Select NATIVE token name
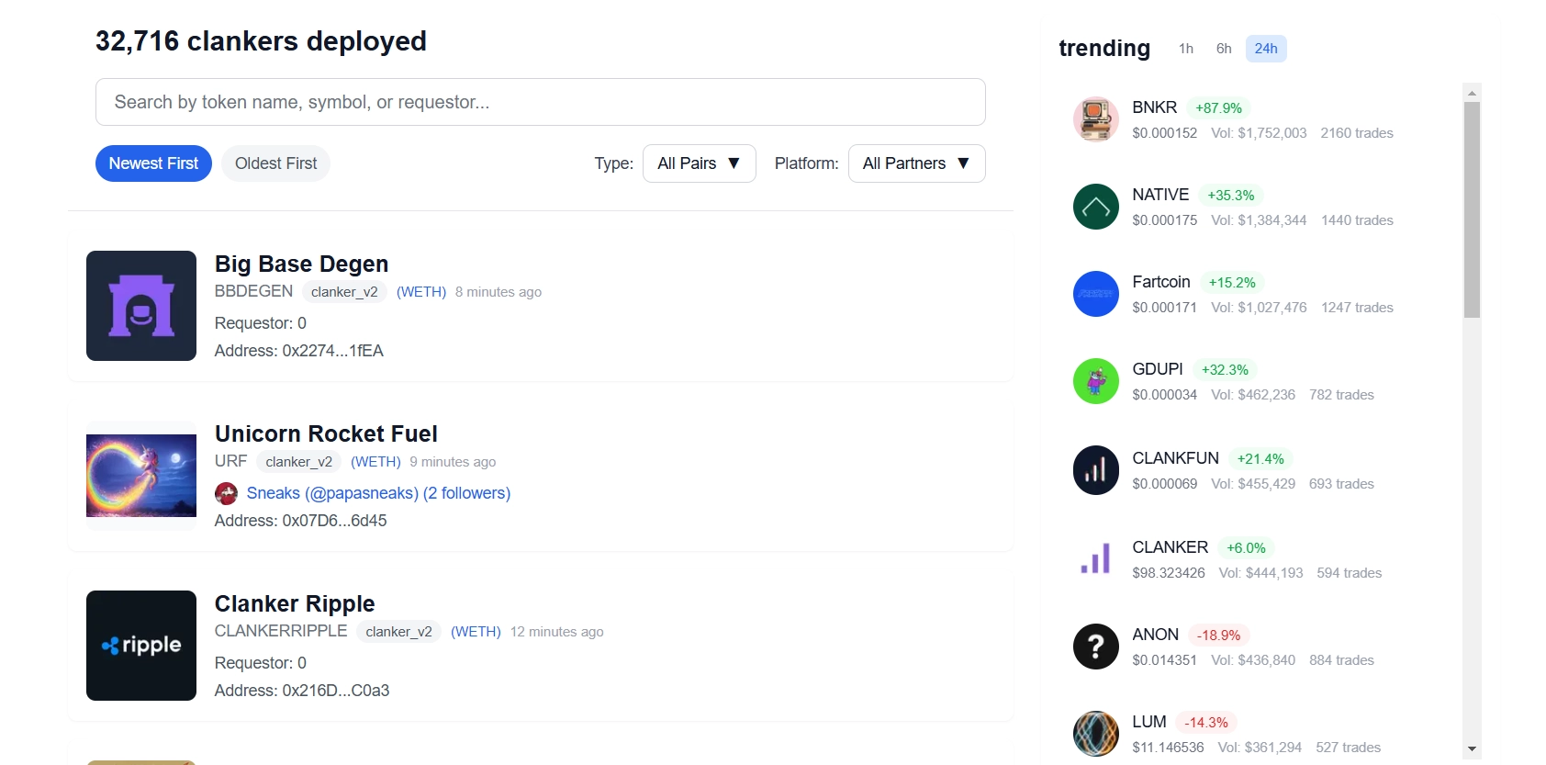 click(x=1160, y=195)
